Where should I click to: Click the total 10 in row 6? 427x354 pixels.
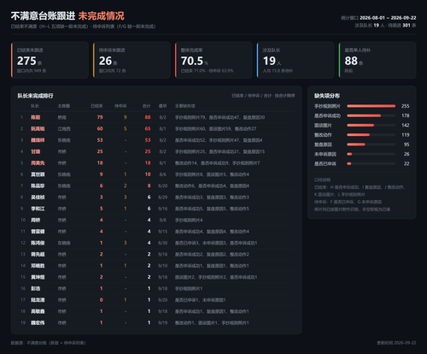[x=148, y=174]
